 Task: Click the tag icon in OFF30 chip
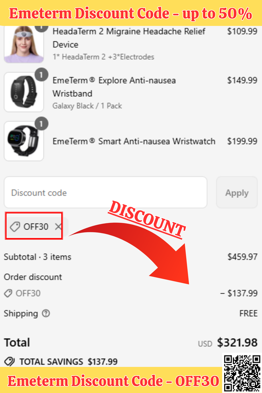15,227
